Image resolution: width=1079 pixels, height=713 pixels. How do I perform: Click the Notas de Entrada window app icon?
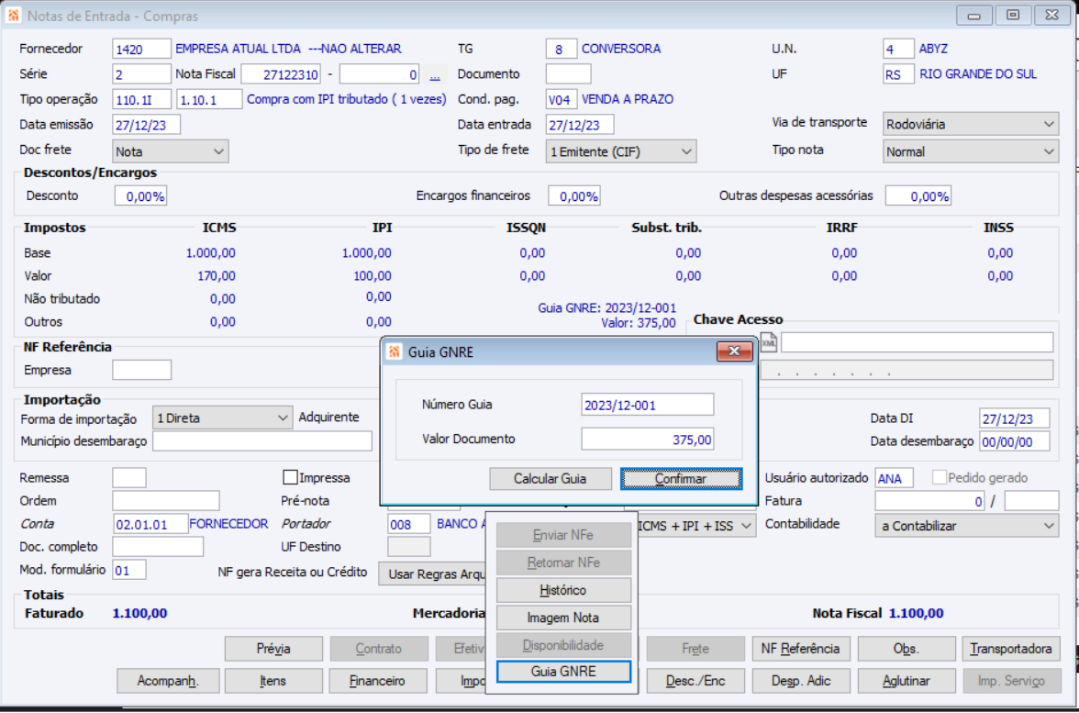pyautogui.click(x=13, y=15)
